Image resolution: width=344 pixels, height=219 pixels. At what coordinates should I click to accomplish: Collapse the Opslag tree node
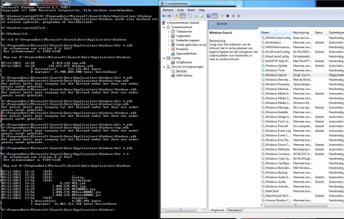165,58
